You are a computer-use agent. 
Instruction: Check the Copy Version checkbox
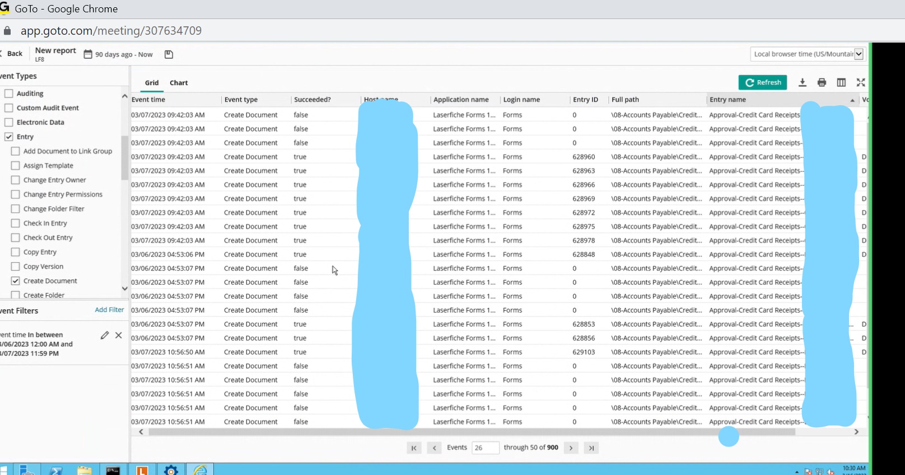[x=15, y=266]
